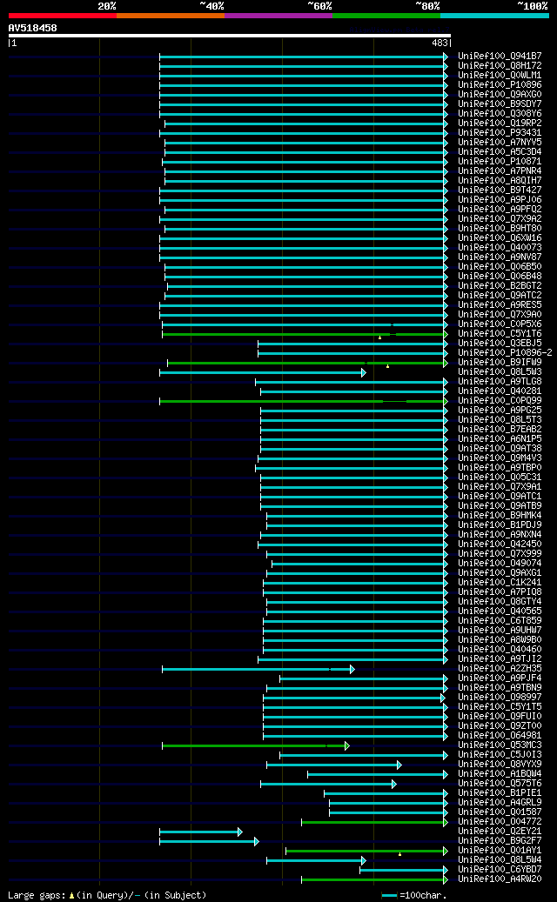Select the UniRef100_A9PJF4 label
The width and height of the screenshot is (557, 902).
500,678
